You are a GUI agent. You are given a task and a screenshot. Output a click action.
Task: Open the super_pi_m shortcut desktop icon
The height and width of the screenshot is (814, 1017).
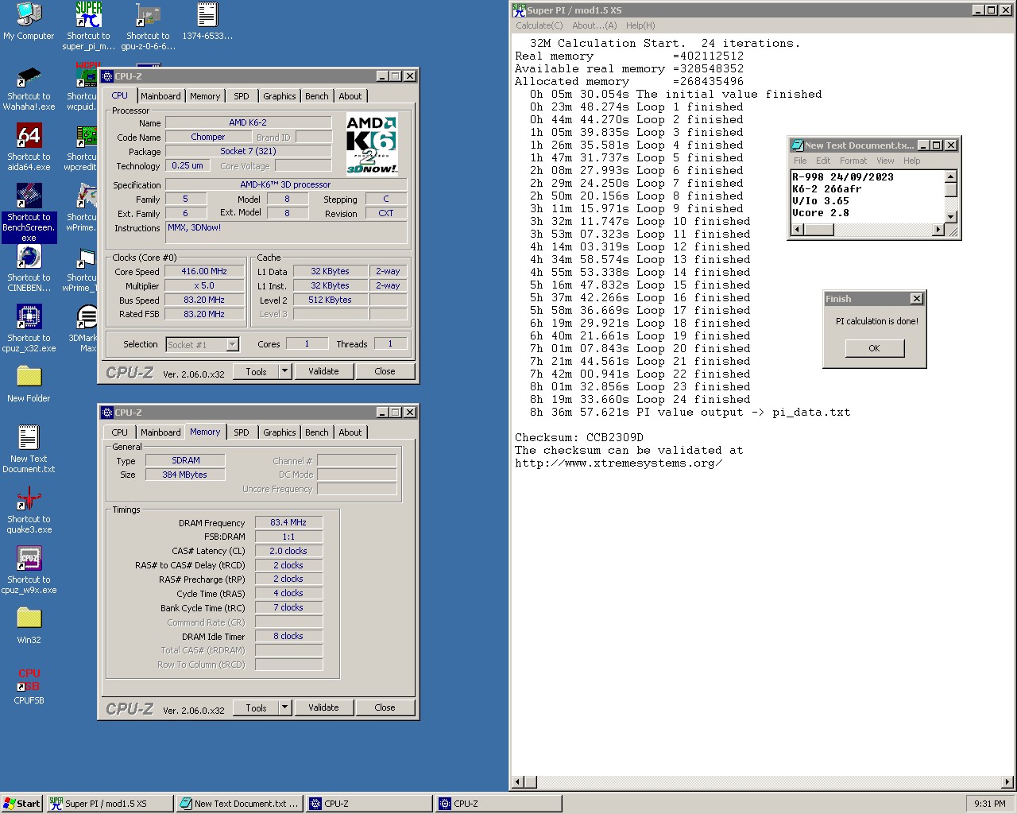point(88,25)
